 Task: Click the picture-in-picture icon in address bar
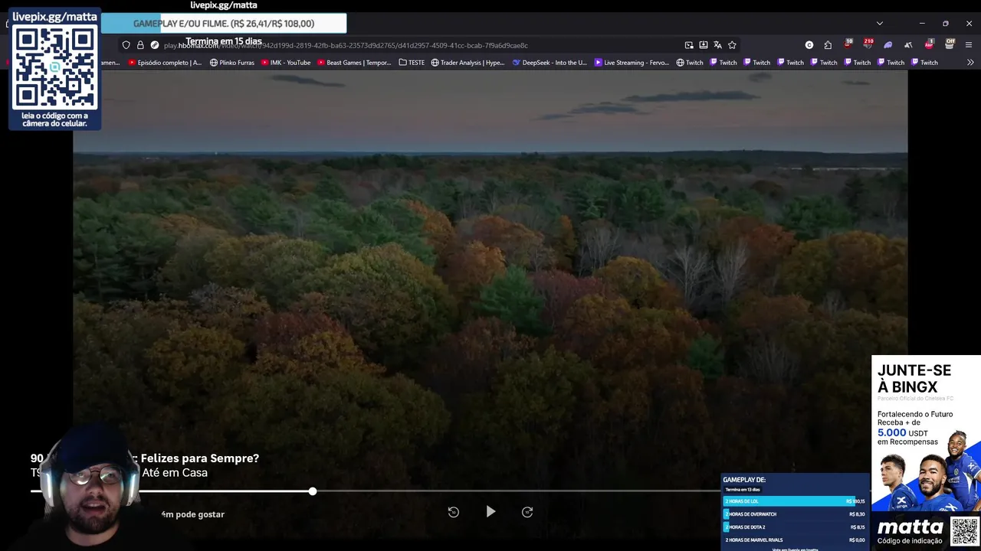689,45
